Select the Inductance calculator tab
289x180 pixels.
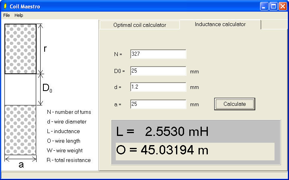coord(220,24)
